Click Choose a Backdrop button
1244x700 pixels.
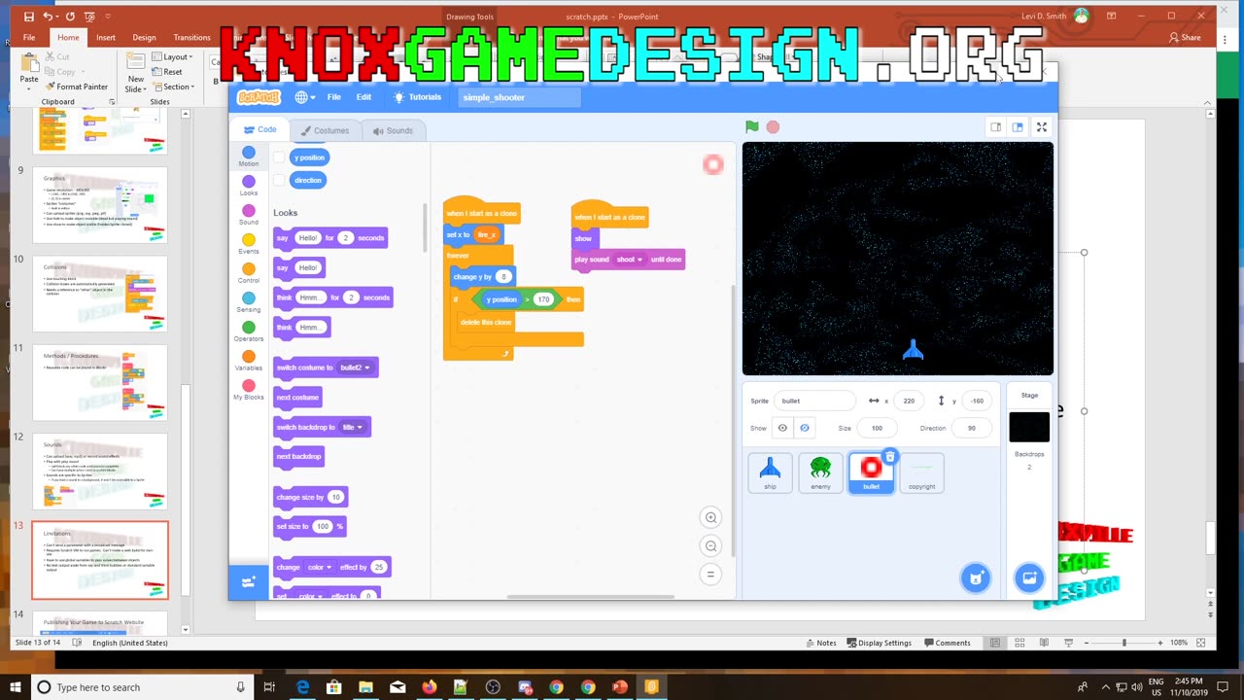1029,578
